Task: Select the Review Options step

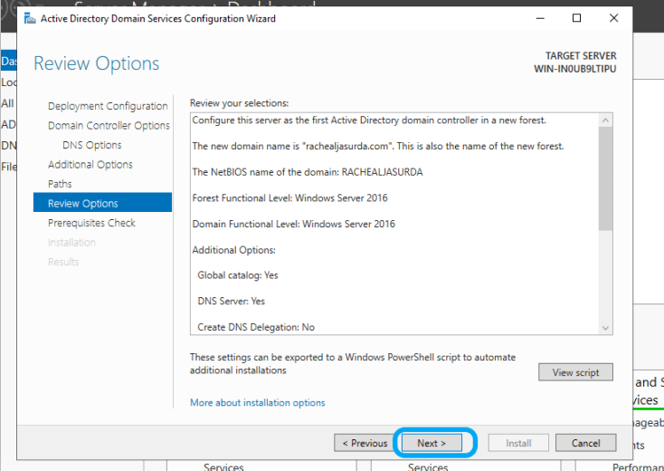Action: [102, 203]
